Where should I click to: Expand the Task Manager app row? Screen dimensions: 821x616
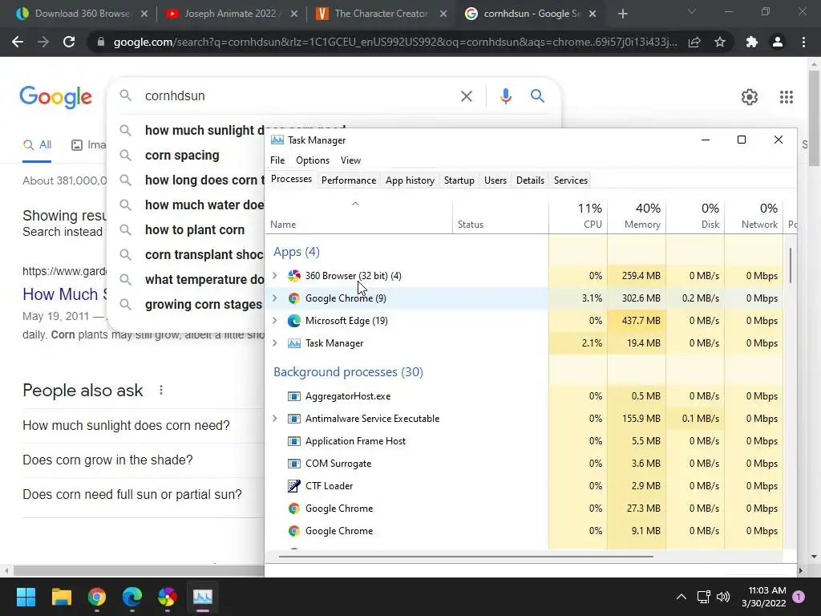click(x=275, y=343)
